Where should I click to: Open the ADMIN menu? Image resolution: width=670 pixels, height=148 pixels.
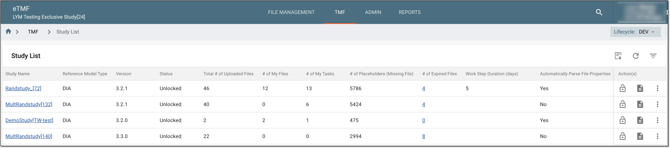[373, 12]
